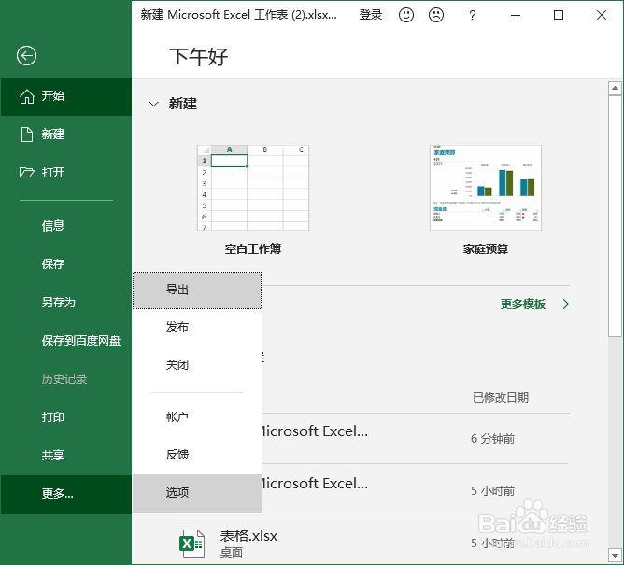
Task: Click the 新建 sidebar tab
Action: click(66, 134)
